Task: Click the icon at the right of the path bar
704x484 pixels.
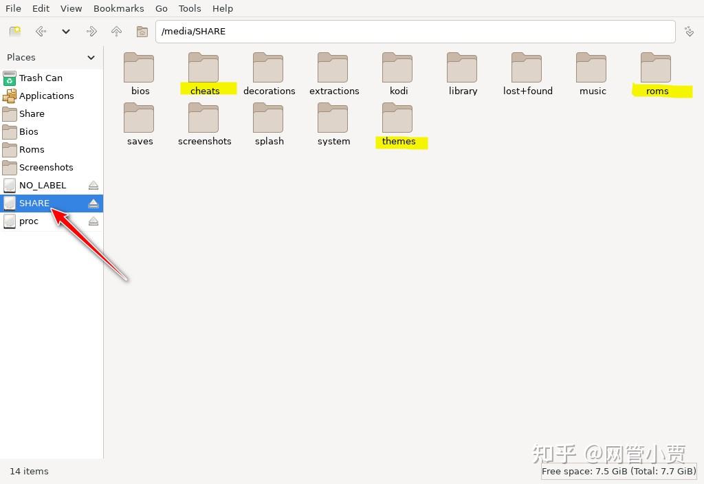Action: (x=689, y=31)
